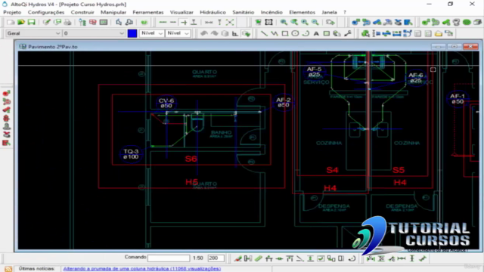The height and width of the screenshot is (272, 484).
Task: Click the CV-6 ø50 label in drawing
Action: (166, 104)
